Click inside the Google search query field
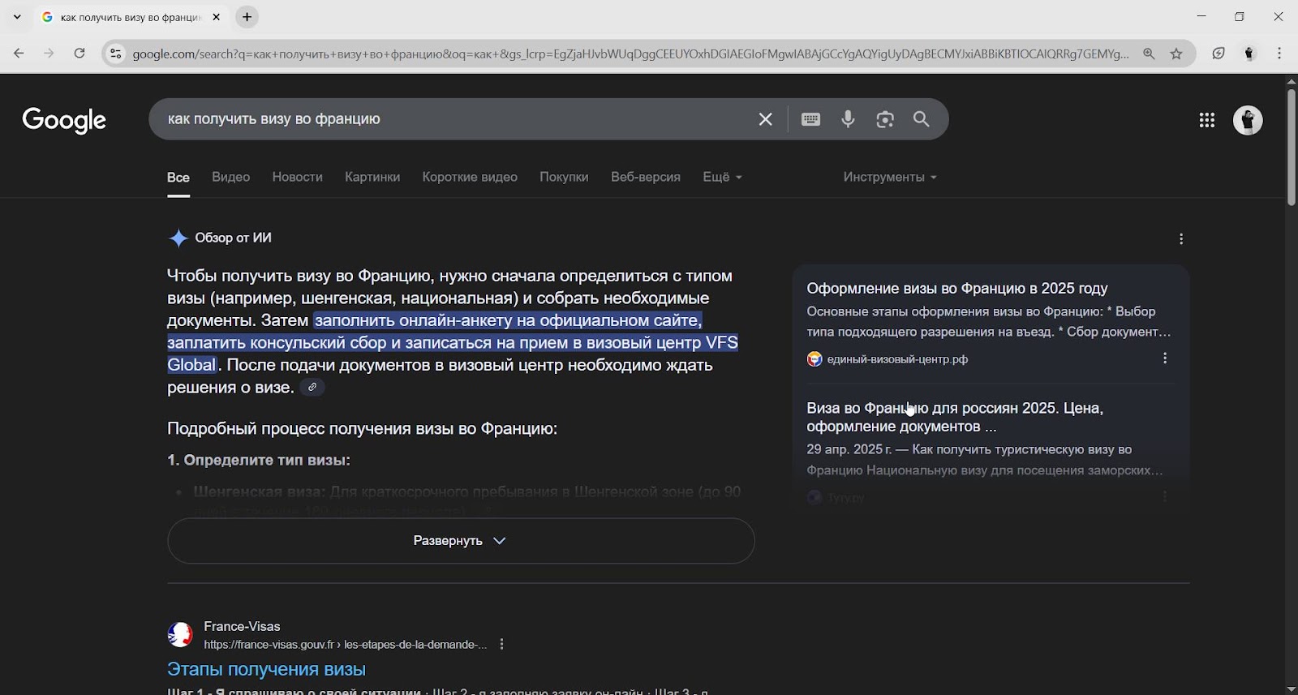The height and width of the screenshot is (695, 1298). pos(446,119)
